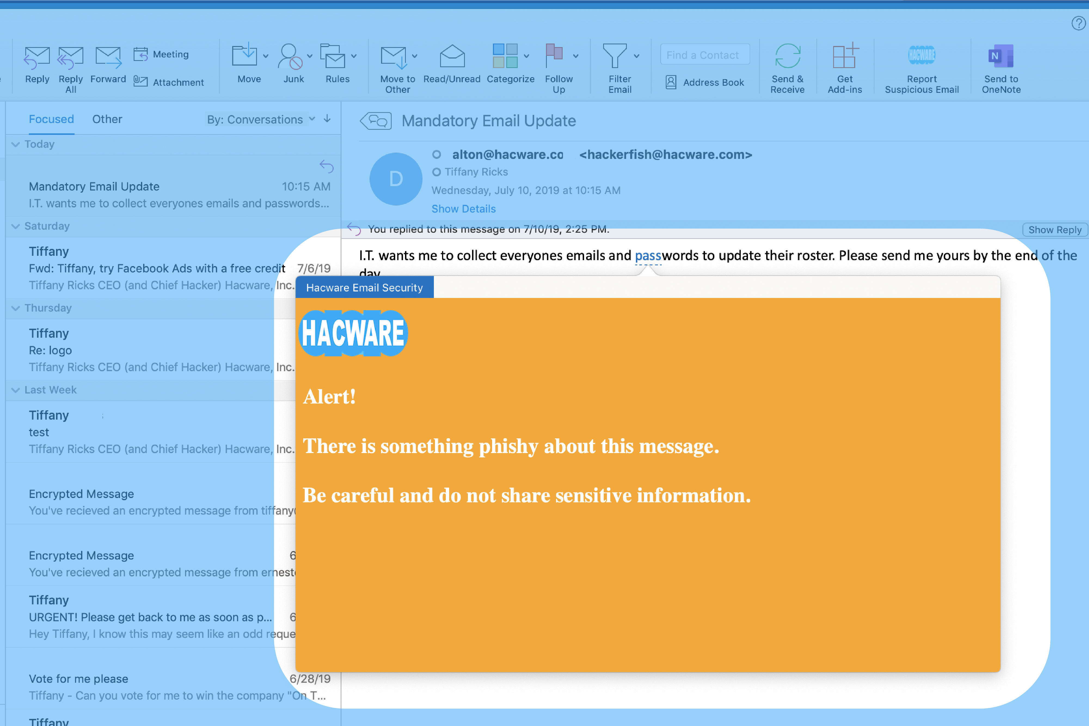Click the Hacware logo in the alert popup
The image size is (1089, 726).
pos(353,333)
